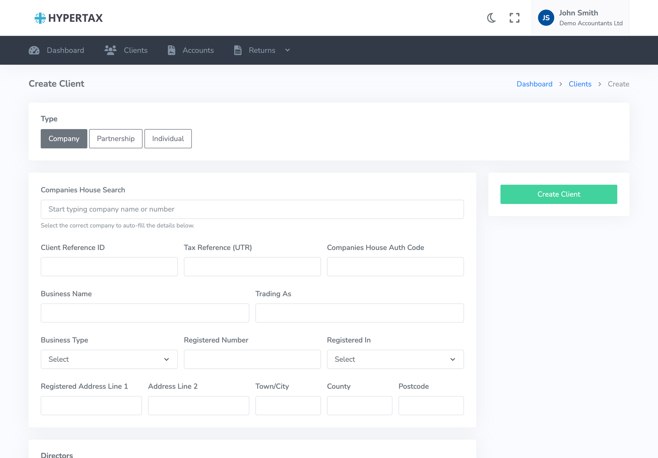Open Dashboard in navigation bar
The width and height of the screenshot is (658, 458).
pyautogui.click(x=56, y=50)
